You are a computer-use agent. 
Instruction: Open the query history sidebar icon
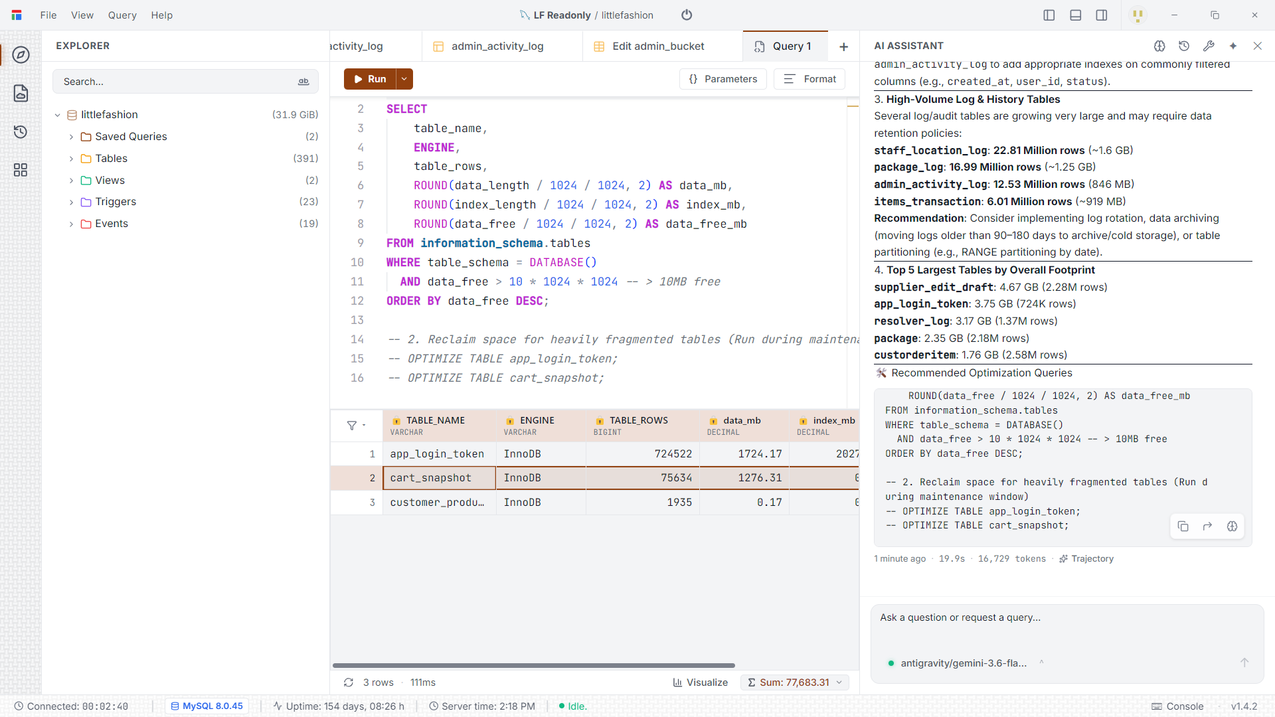coord(21,131)
